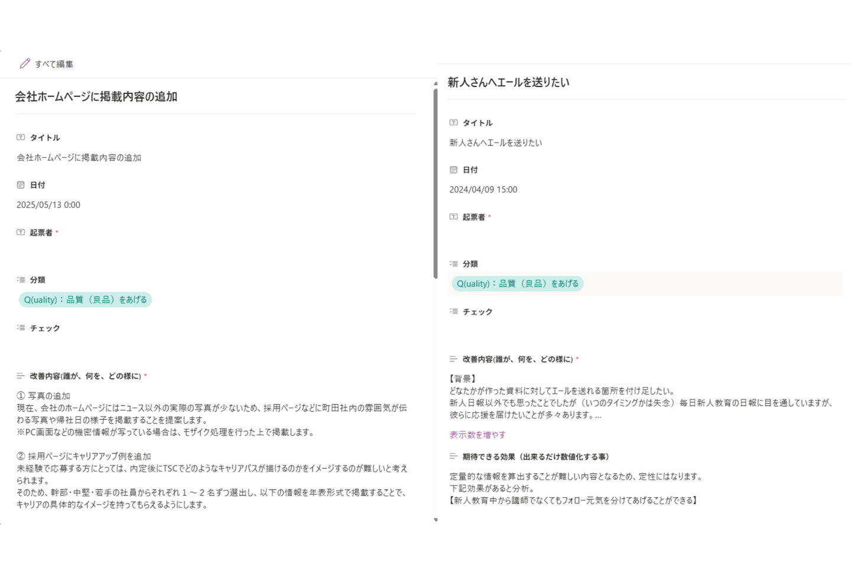Viewport: 851px width, 567px height.
Task: Click the 改善内容(誰が、何を、どの様に) label in the left panel
Action: (85, 376)
